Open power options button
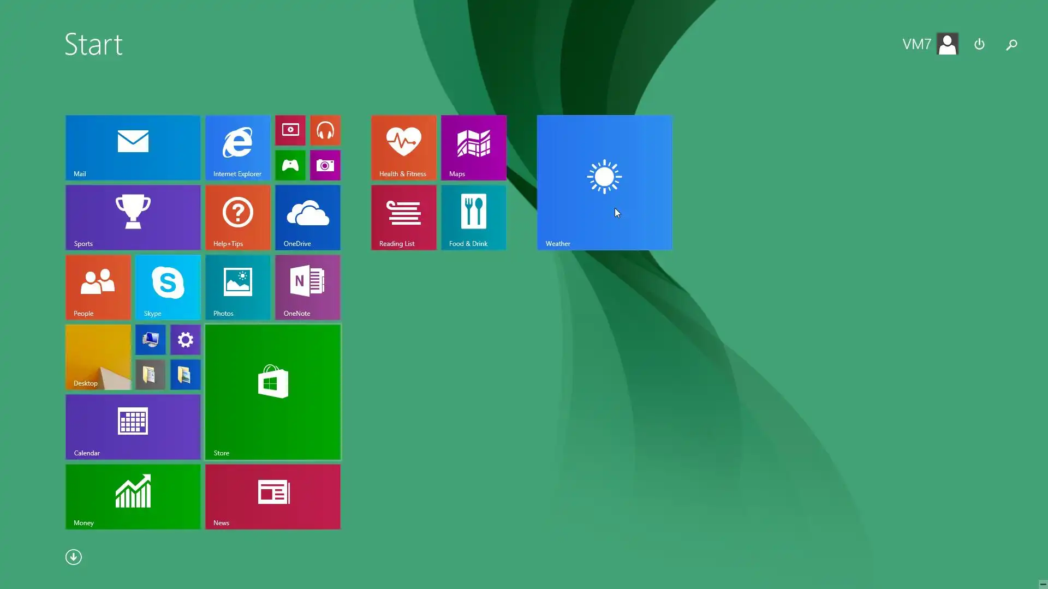The image size is (1048, 589). pos(979,44)
